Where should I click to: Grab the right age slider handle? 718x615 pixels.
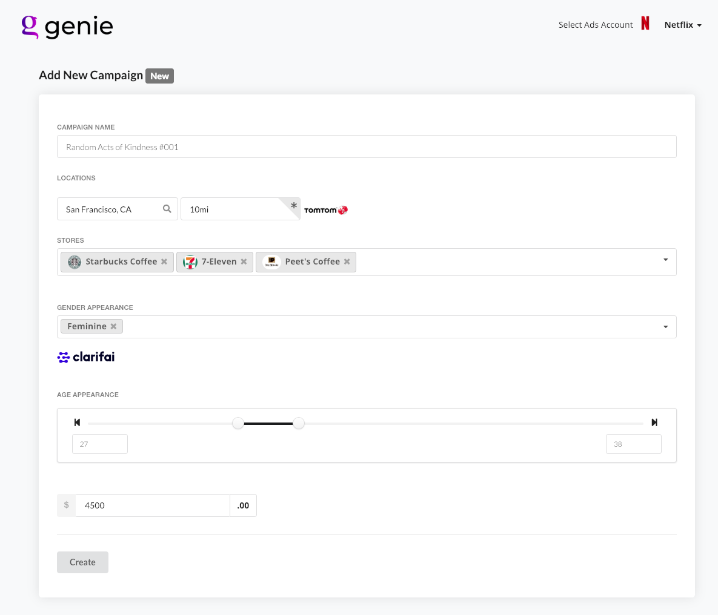click(x=299, y=423)
